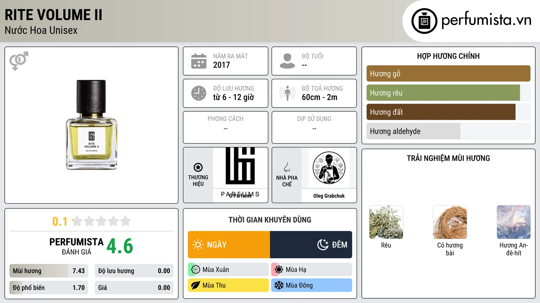Click the sun icon for Mùa Hạ
This screenshot has height=303, width=540.
click(279, 270)
